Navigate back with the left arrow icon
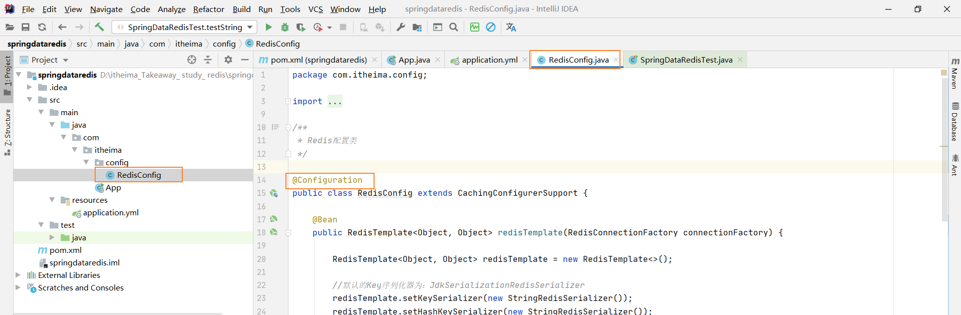Screen dimensions: 961x315 (62, 27)
